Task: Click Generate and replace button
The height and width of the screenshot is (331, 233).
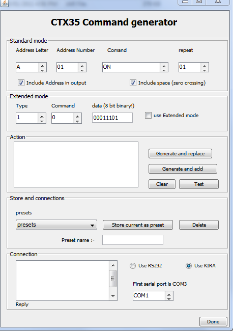Action: point(180,153)
